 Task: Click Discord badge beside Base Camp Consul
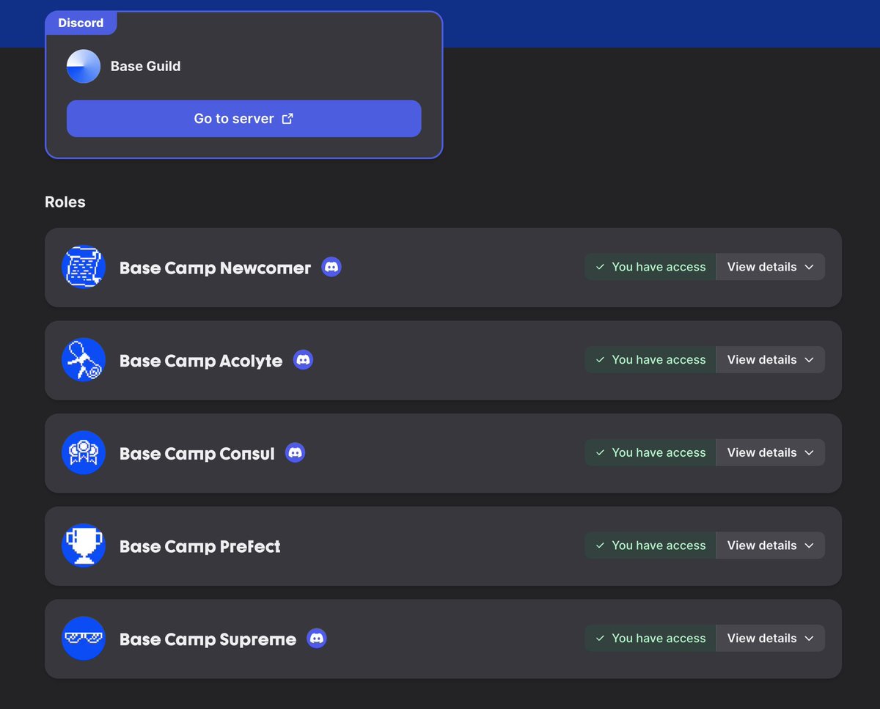(295, 452)
